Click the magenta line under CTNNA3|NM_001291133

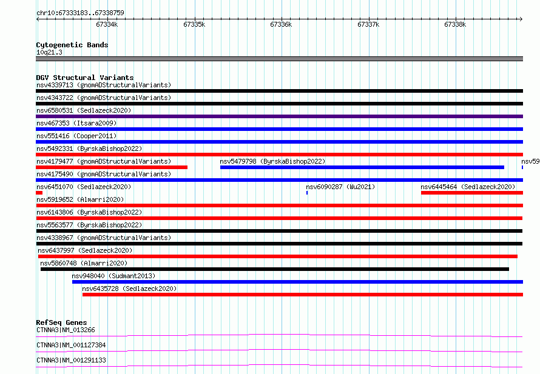[279, 366]
